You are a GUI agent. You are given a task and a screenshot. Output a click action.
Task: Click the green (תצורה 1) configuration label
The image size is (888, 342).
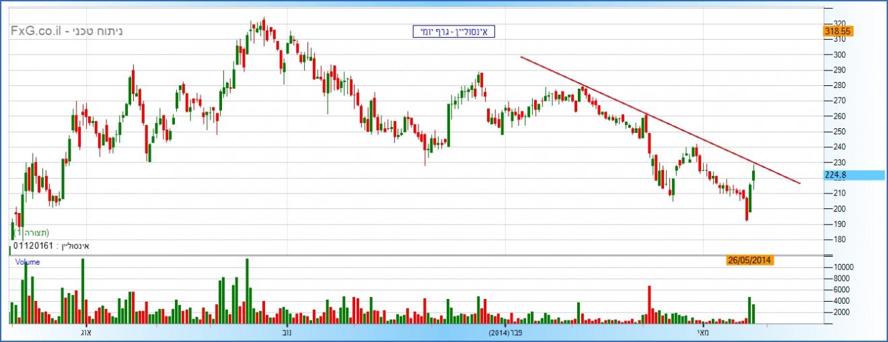[x=34, y=232]
